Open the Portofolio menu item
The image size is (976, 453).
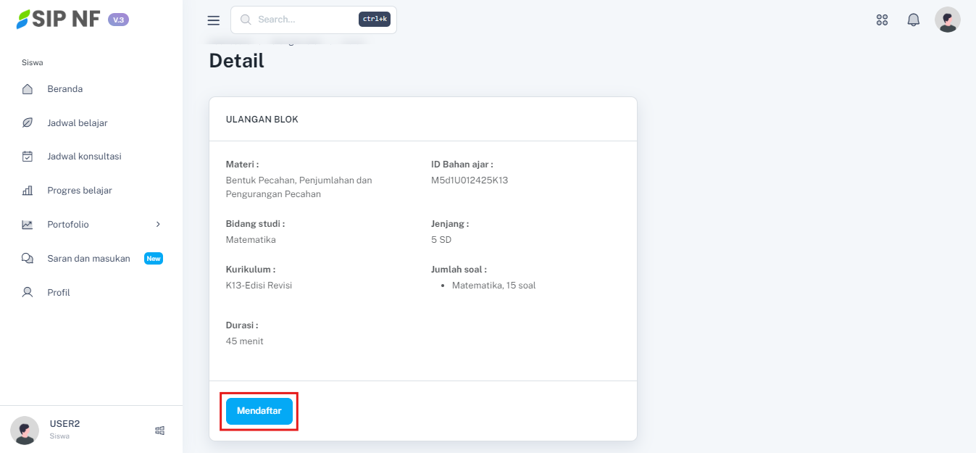click(x=68, y=225)
